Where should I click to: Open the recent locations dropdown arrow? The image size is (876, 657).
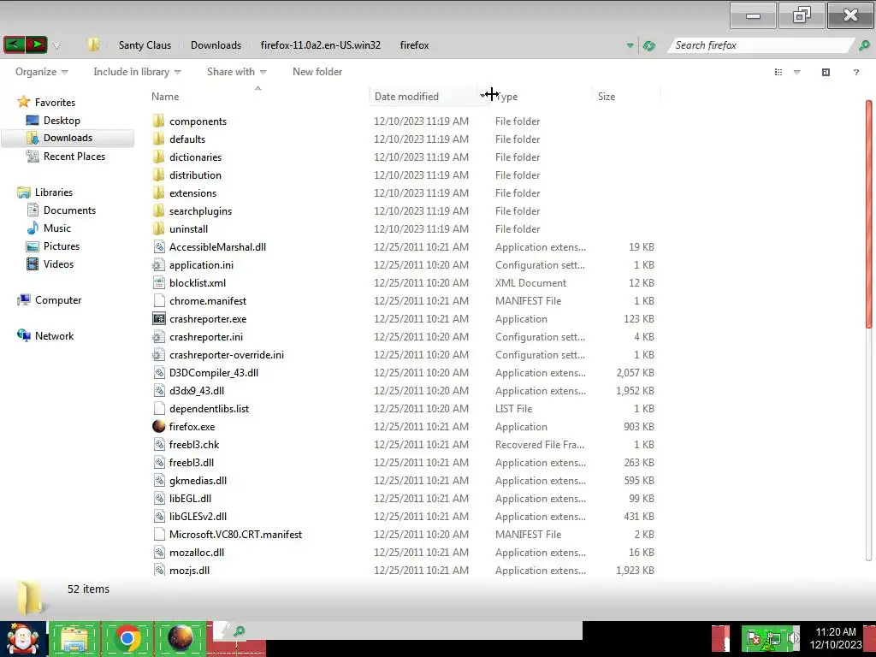[x=56, y=46]
